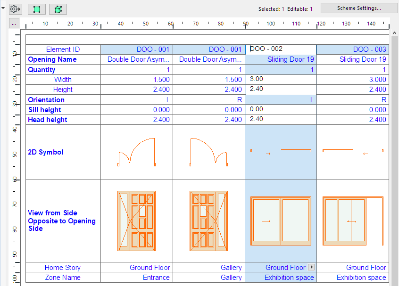Click the Entrance zone name cell
This screenshot has width=399, height=286.
pos(137,277)
